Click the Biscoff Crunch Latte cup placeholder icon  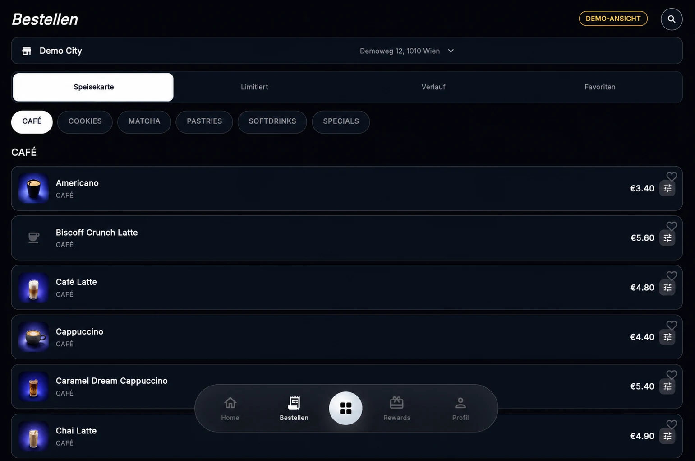(33, 237)
